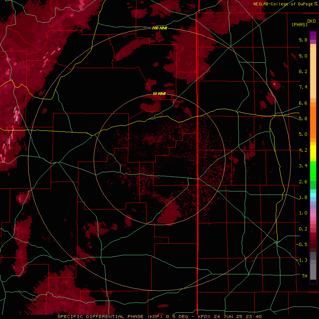The height and width of the screenshot is (319, 319).
Task: Click the yellow segment of the color bar
Action: click(x=313, y=152)
